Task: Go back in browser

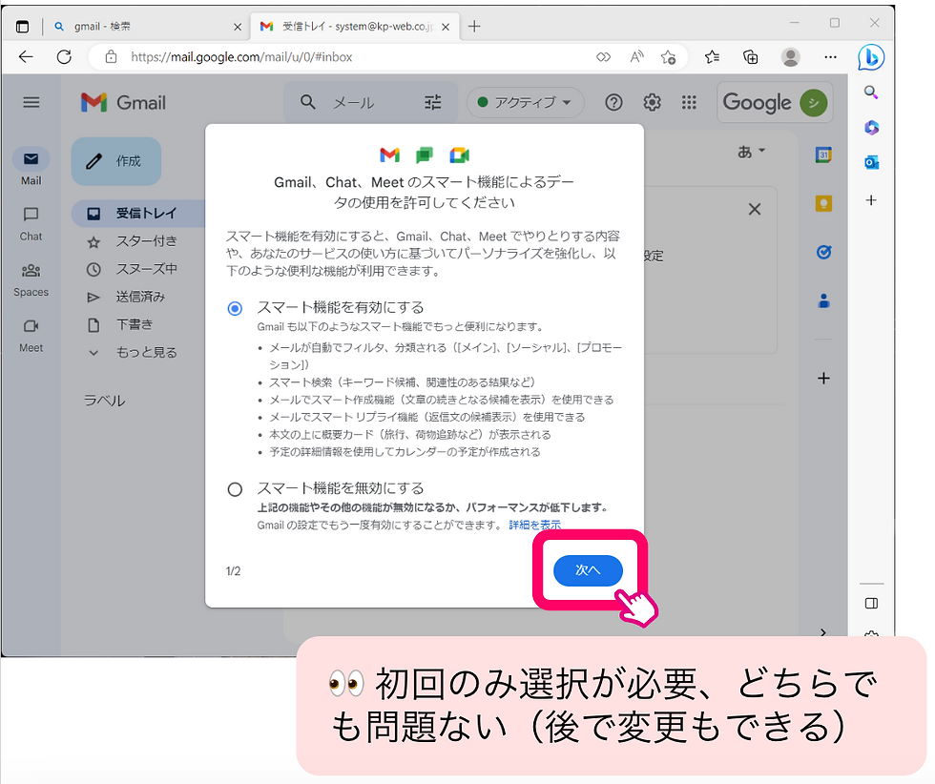Action: (x=26, y=57)
